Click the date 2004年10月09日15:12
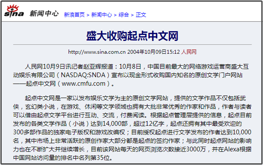This screenshot has width=263, height=165. point(154,52)
